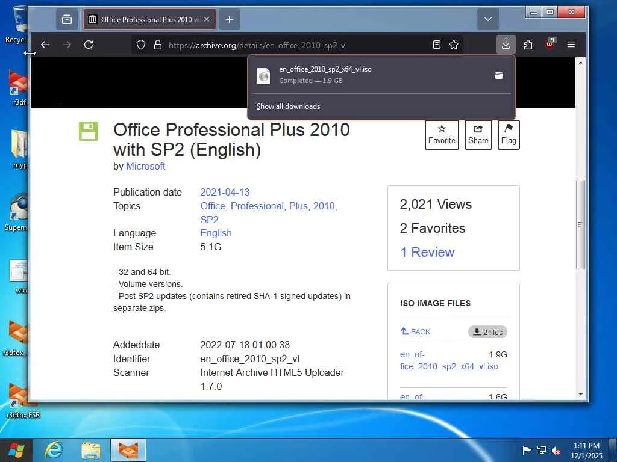Viewport: 617px width, 462px height.
Task: Click the Downloads toolbar button
Action: (x=506, y=45)
